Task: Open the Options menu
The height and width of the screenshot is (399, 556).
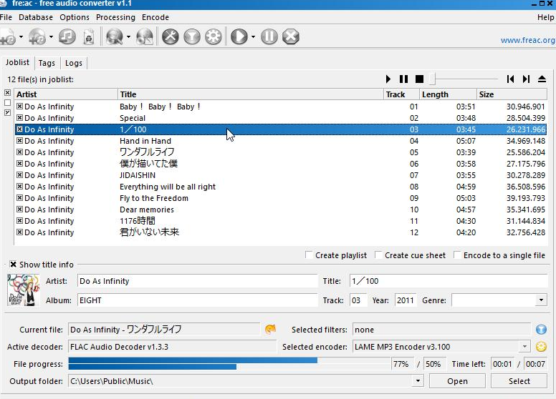Action: pyautogui.click(x=75, y=17)
